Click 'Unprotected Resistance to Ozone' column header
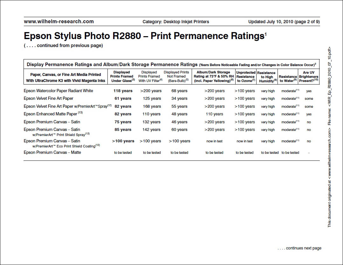 246,77
